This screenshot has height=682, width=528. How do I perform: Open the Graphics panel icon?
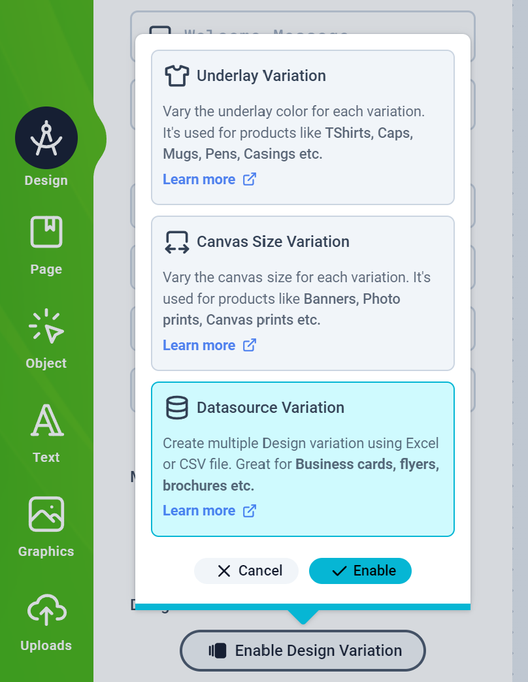[46, 514]
